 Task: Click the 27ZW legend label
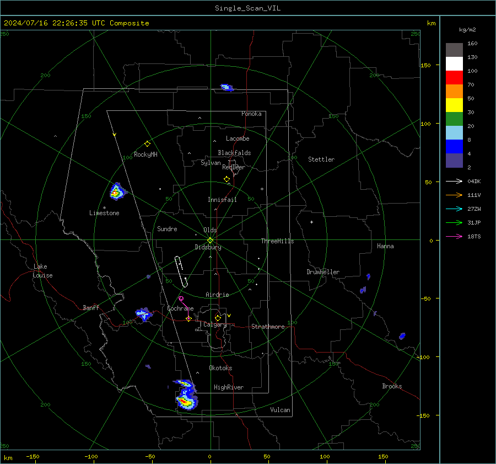click(x=474, y=209)
